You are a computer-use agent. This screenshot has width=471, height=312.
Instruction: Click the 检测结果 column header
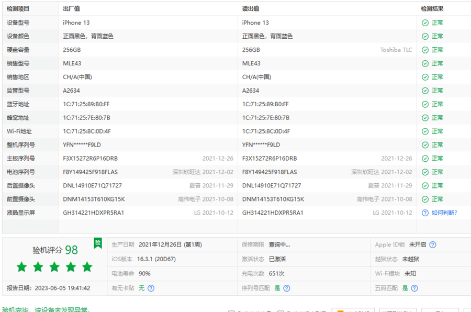click(x=432, y=9)
